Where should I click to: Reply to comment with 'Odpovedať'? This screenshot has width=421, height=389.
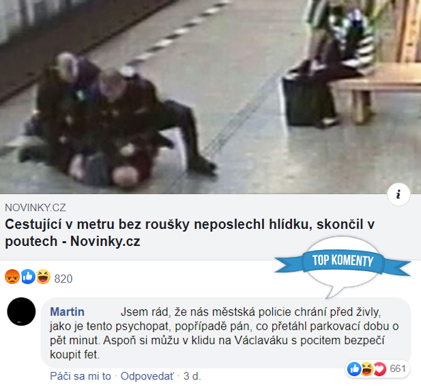tap(147, 376)
